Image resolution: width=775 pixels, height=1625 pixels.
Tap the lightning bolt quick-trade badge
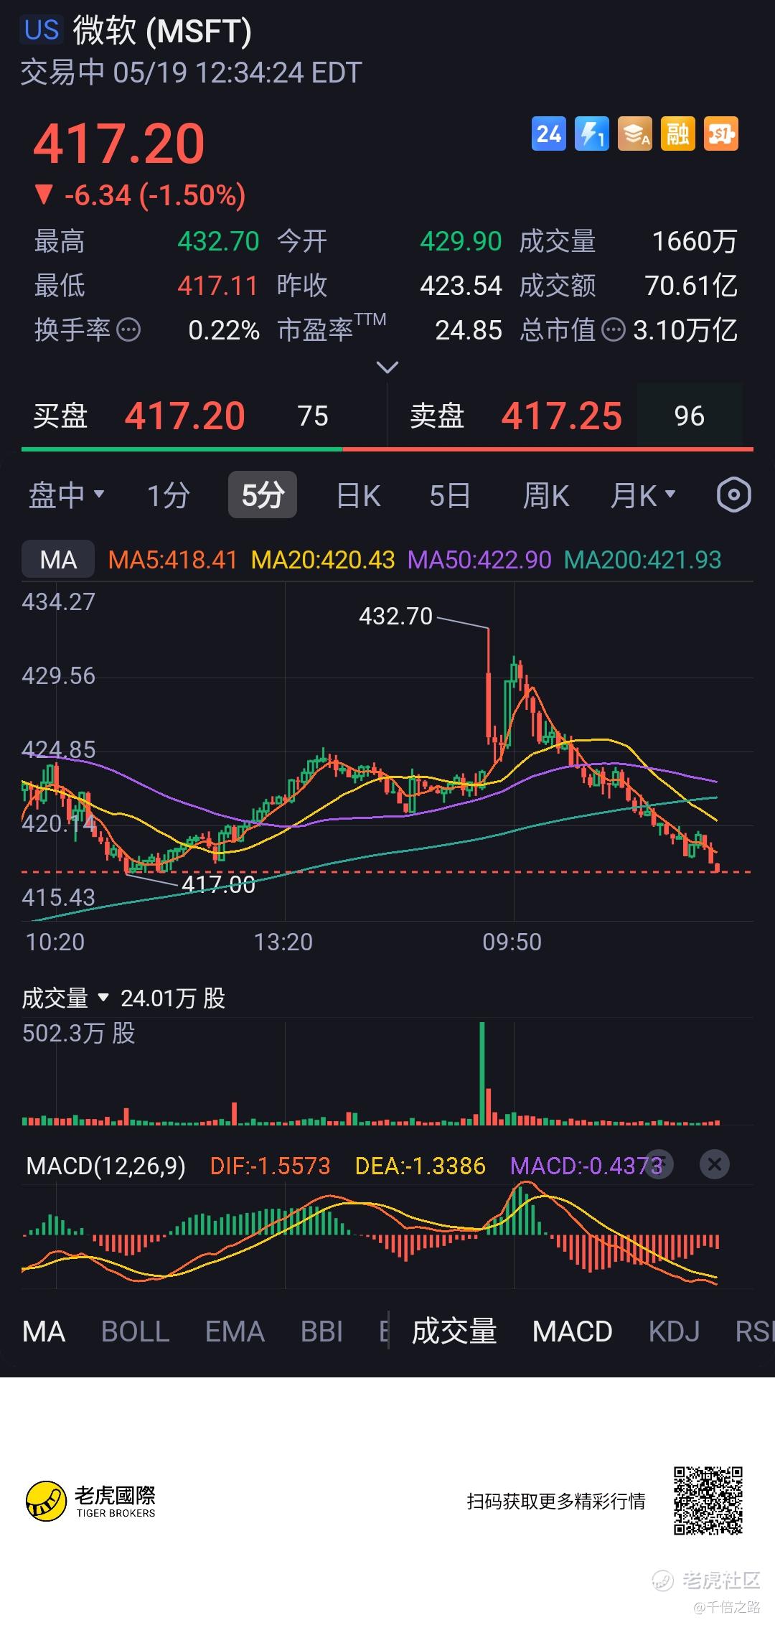tap(592, 134)
